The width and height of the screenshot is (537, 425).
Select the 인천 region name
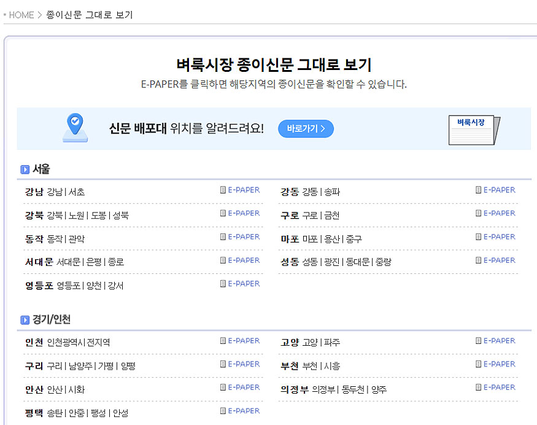coord(34,343)
